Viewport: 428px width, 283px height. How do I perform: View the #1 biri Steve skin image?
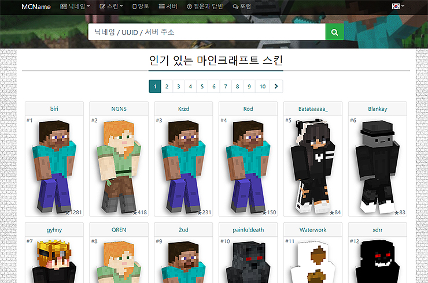coord(54,166)
